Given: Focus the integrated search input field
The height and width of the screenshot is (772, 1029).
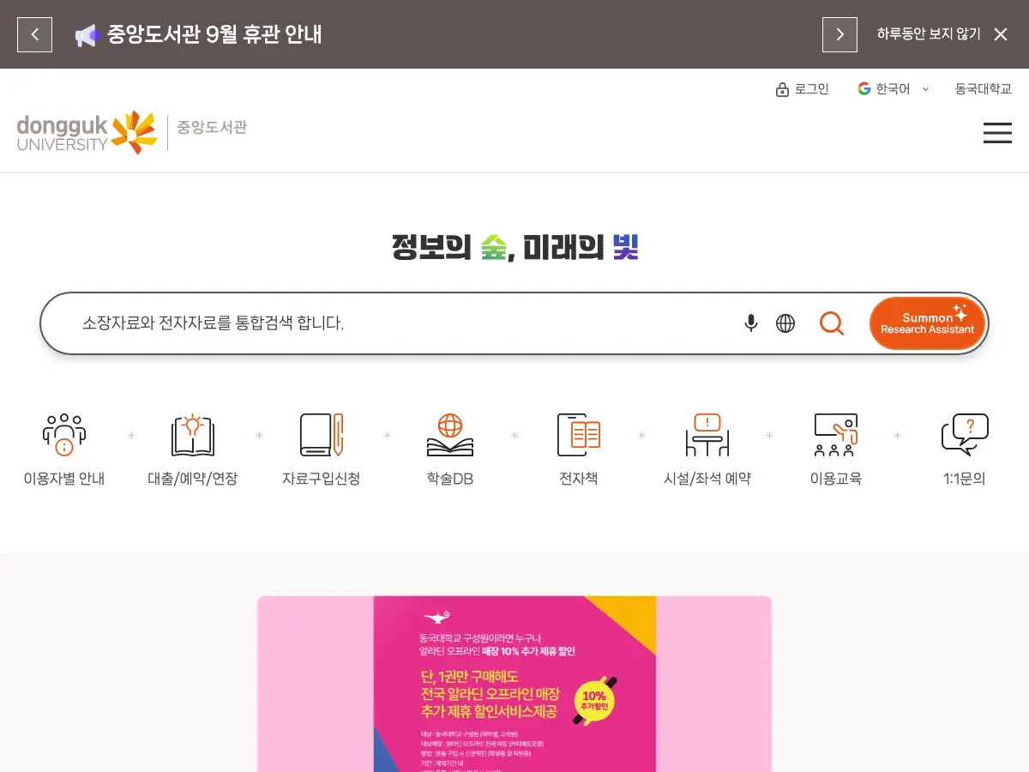Looking at the screenshot, I should 403,323.
